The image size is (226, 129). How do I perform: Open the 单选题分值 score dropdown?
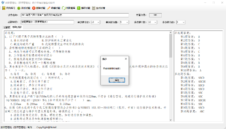click(x=127, y=22)
